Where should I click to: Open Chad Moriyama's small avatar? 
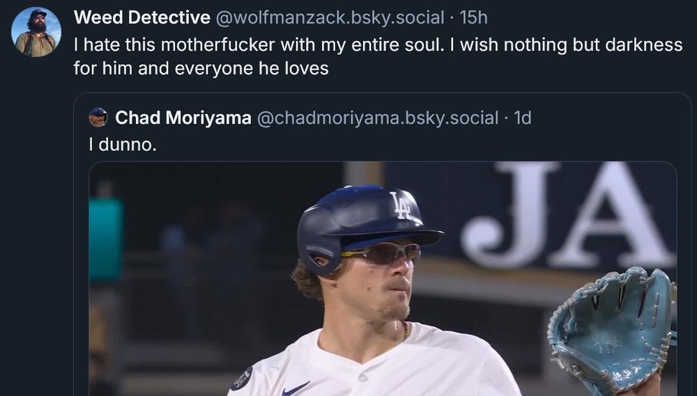[x=98, y=118]
